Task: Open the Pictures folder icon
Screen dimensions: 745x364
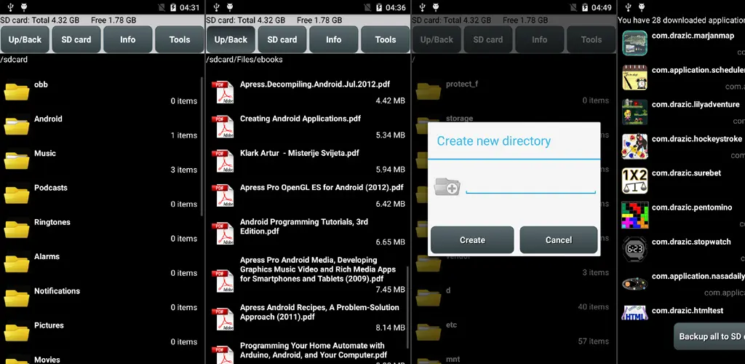Action: click(x=17, y=333)
